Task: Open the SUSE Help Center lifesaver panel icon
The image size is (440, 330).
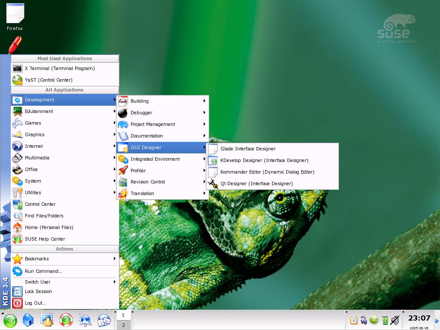Action: click(x=66, y=320)
